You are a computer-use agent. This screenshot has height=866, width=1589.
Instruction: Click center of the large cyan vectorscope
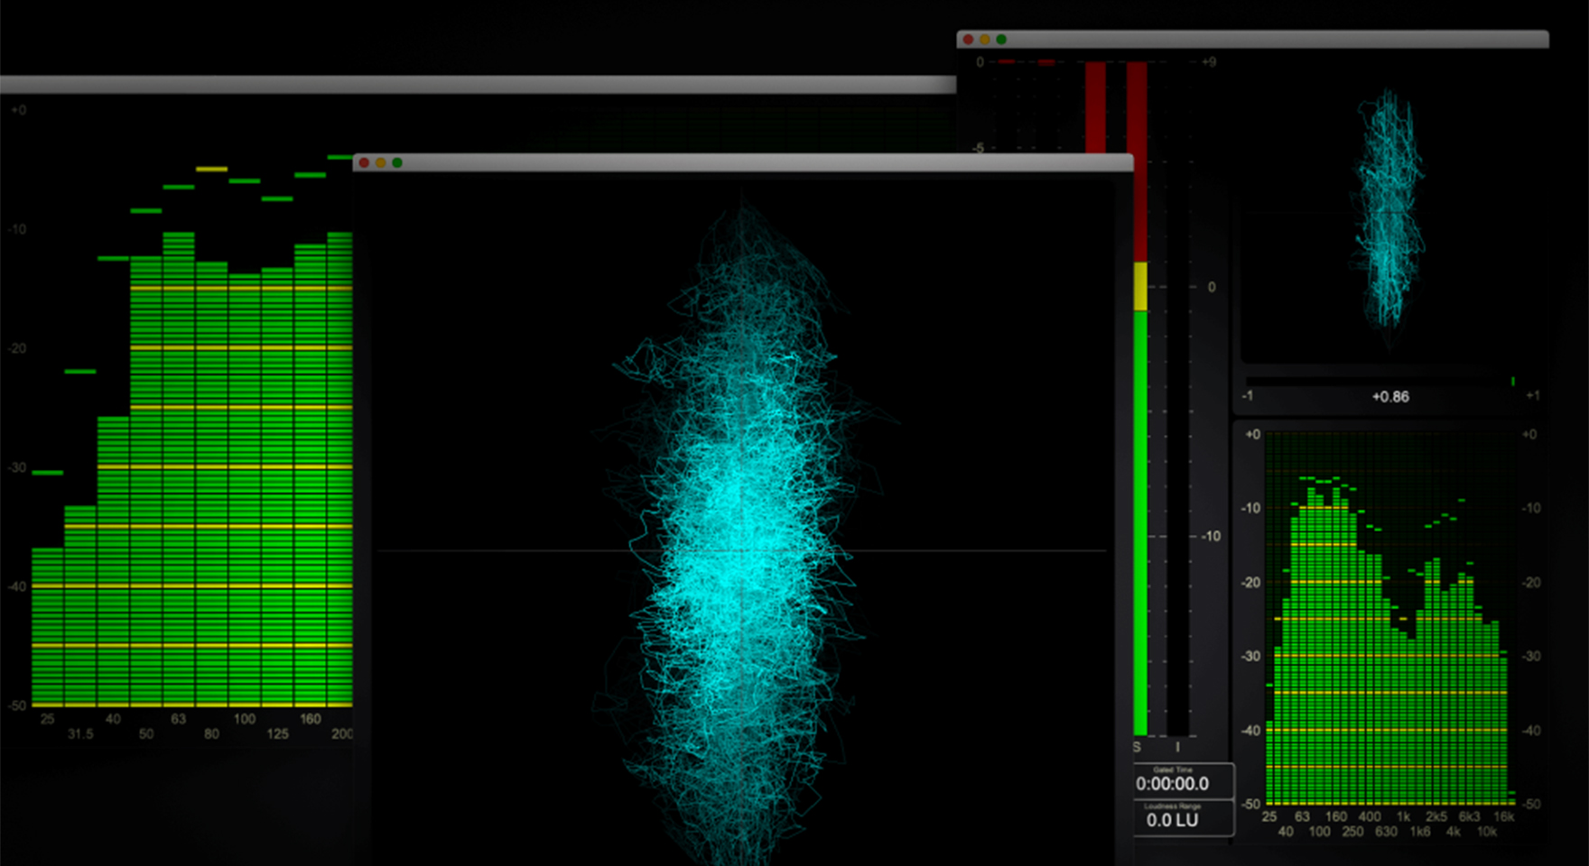pos(742,550)
